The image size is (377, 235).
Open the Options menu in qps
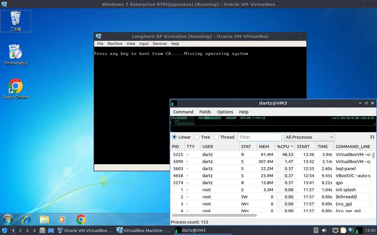225,112
